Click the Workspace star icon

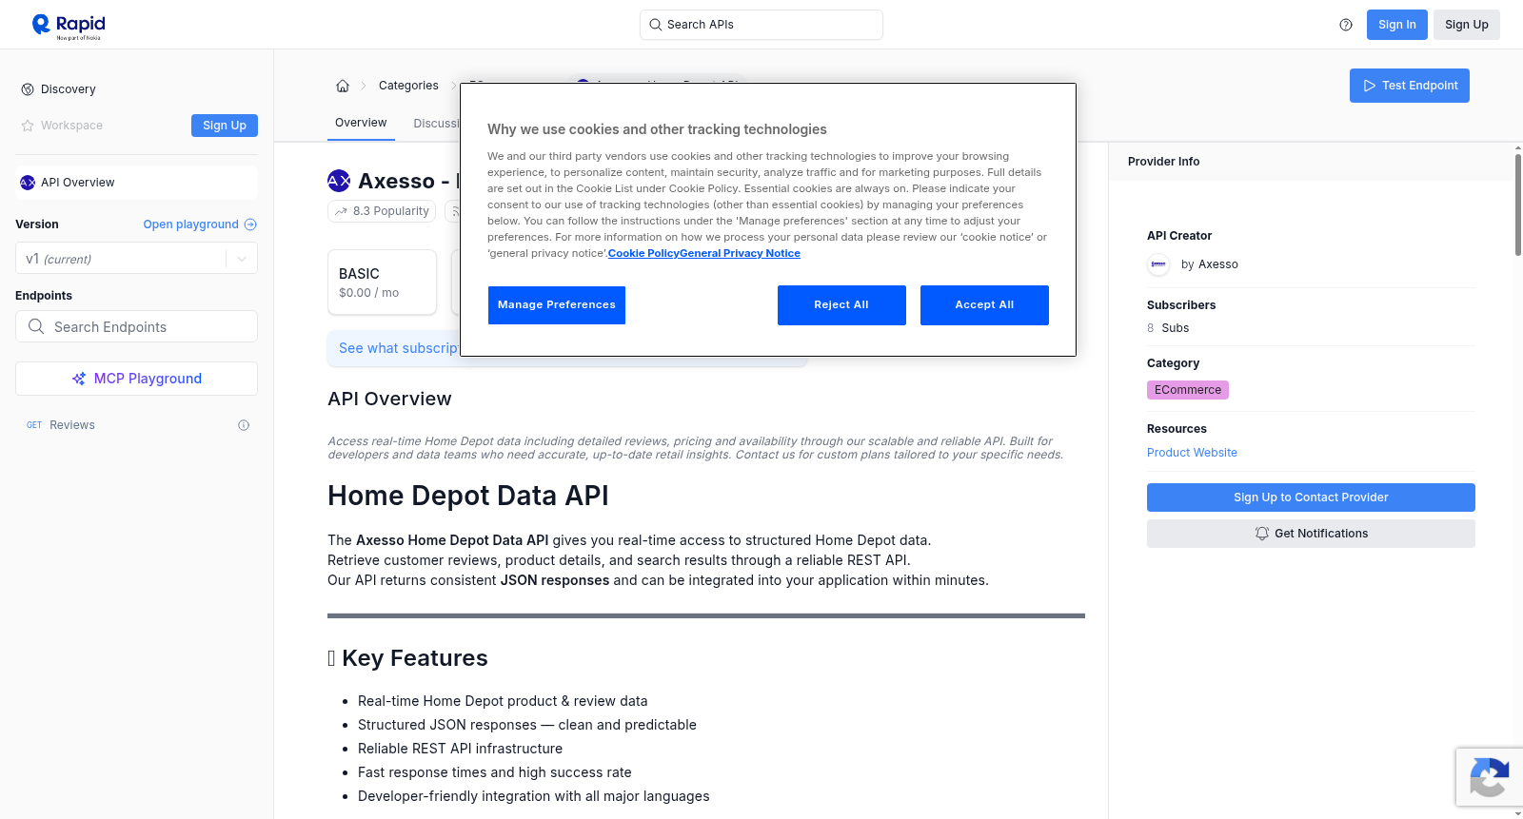(x=28, y=126)
